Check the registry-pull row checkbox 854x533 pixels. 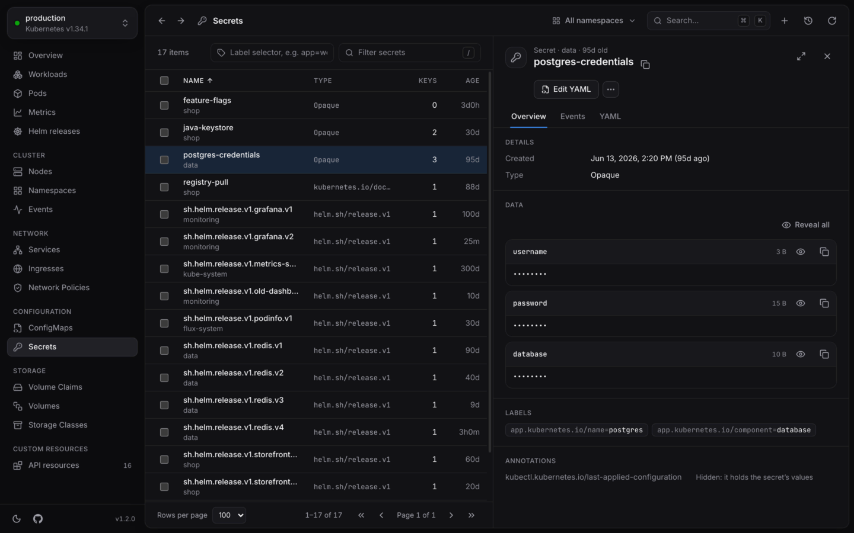coord(164,187)
